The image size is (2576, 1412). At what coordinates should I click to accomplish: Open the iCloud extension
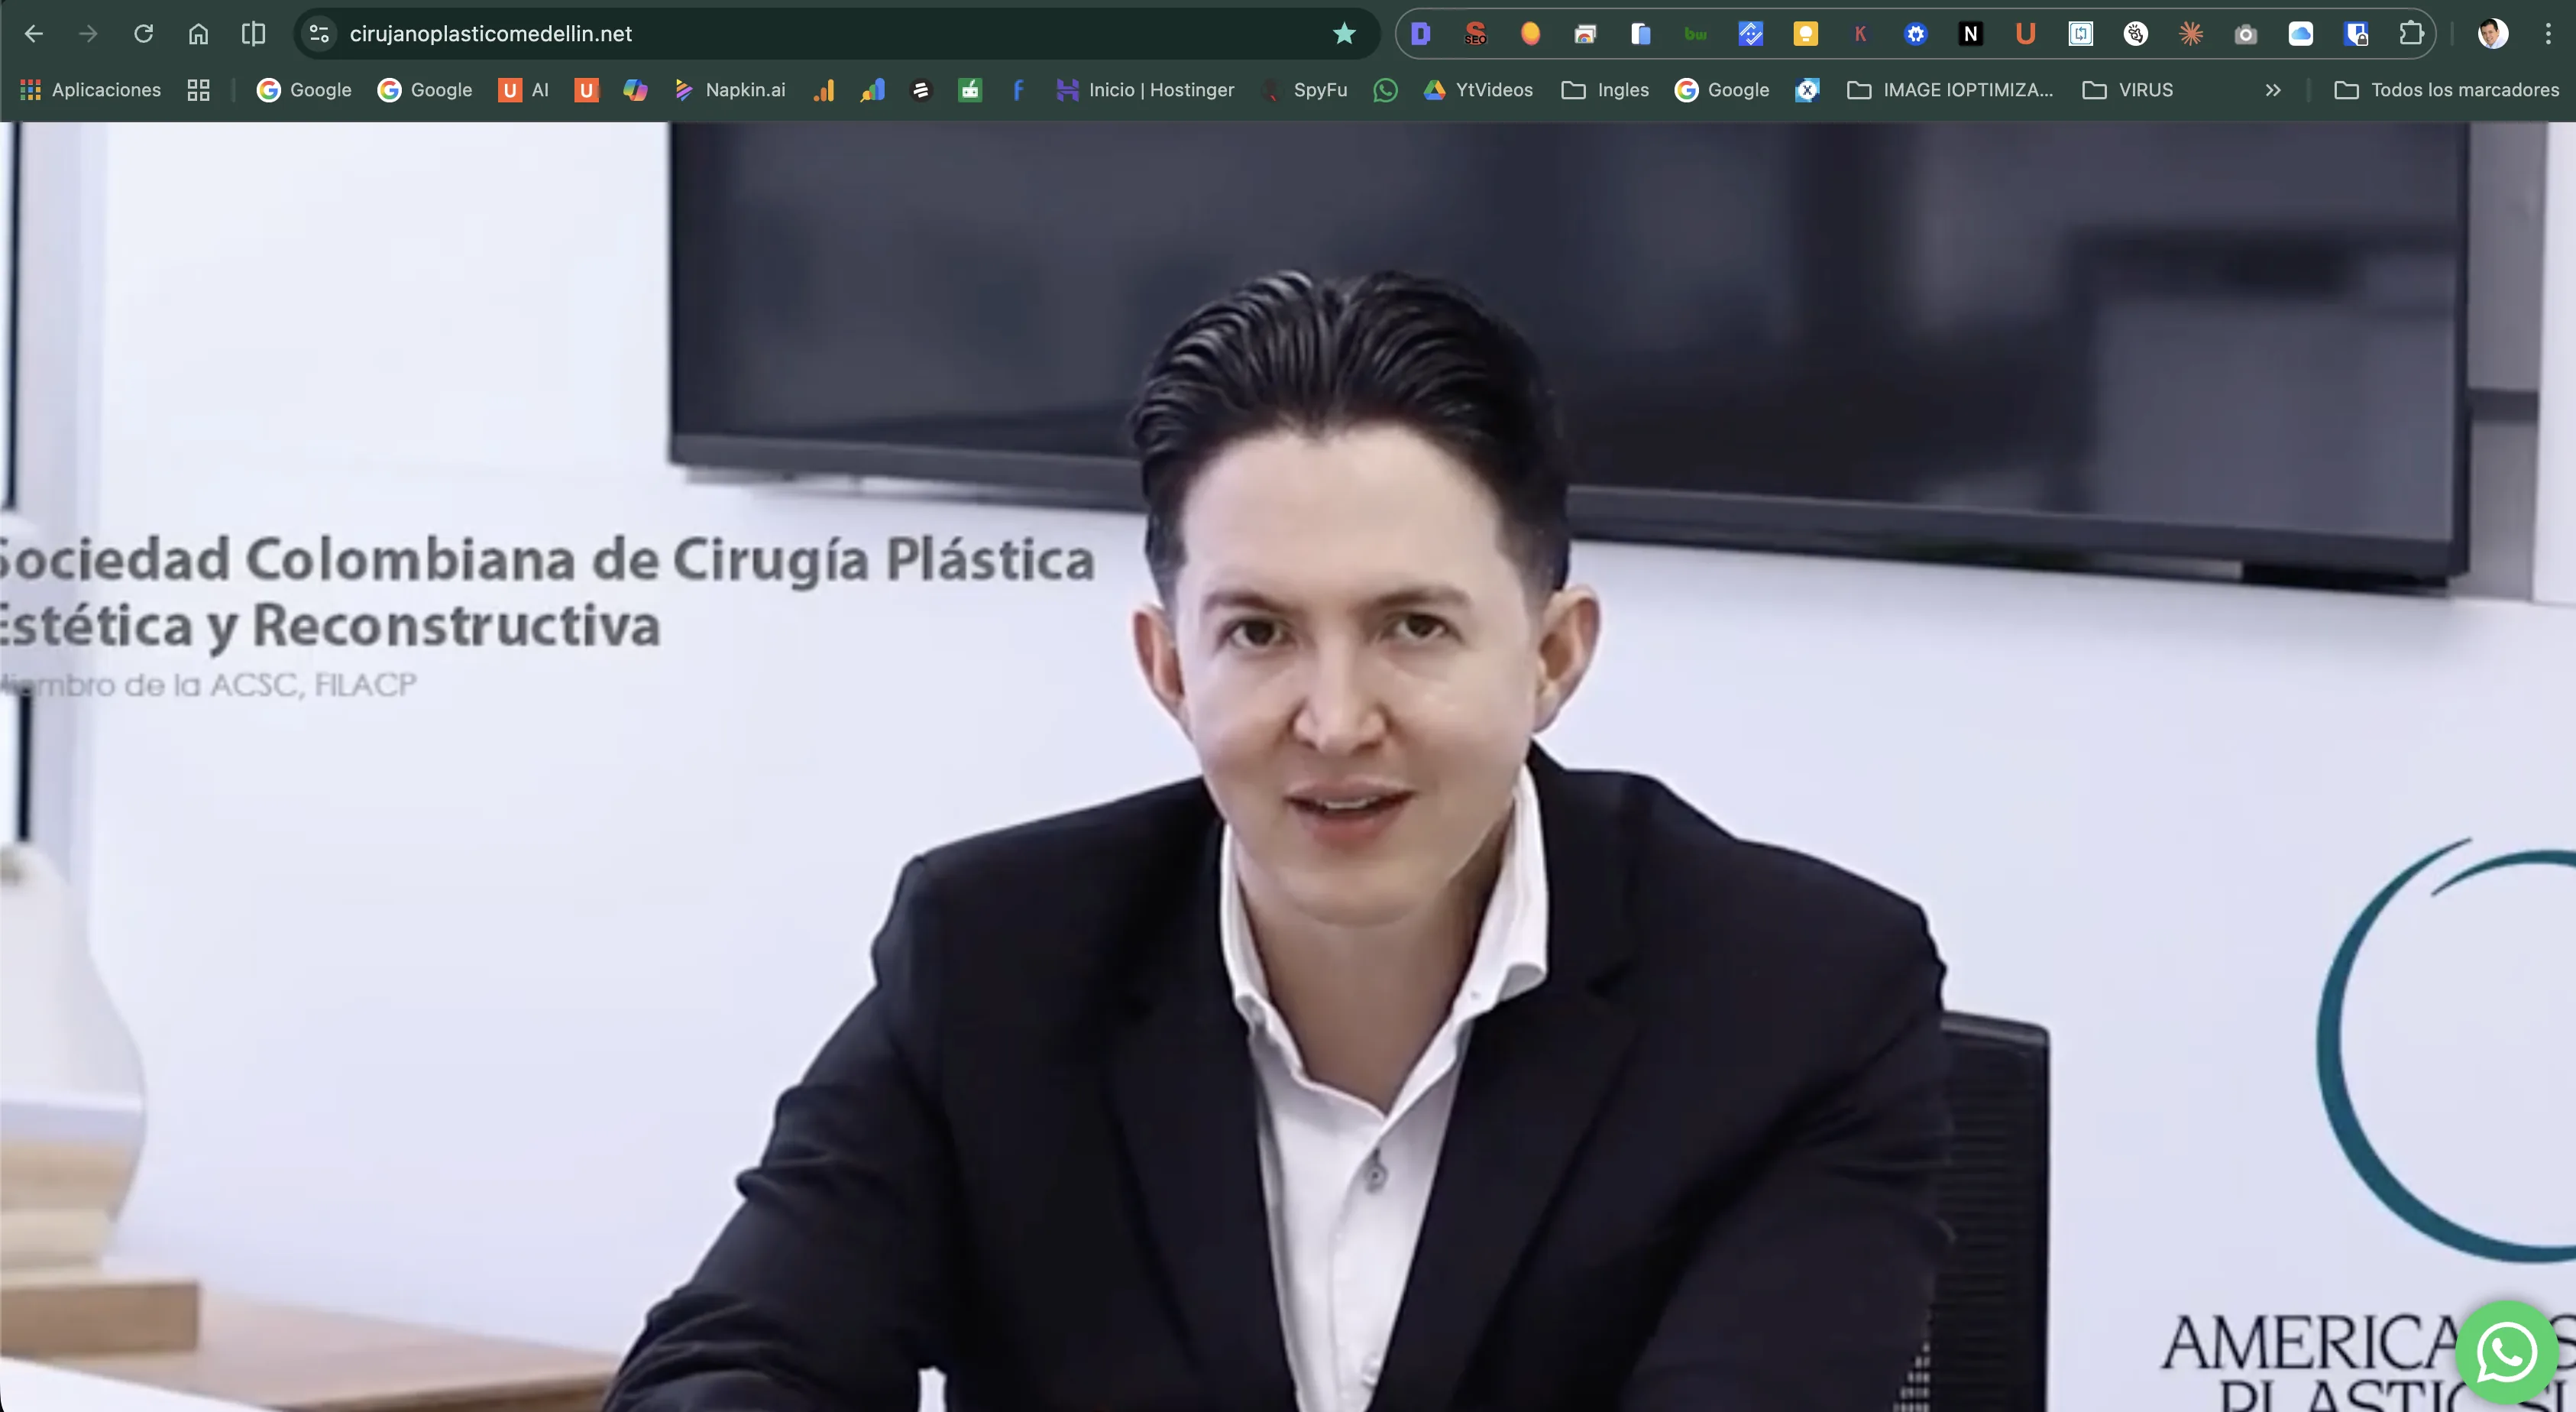(x=2301, y=33)
